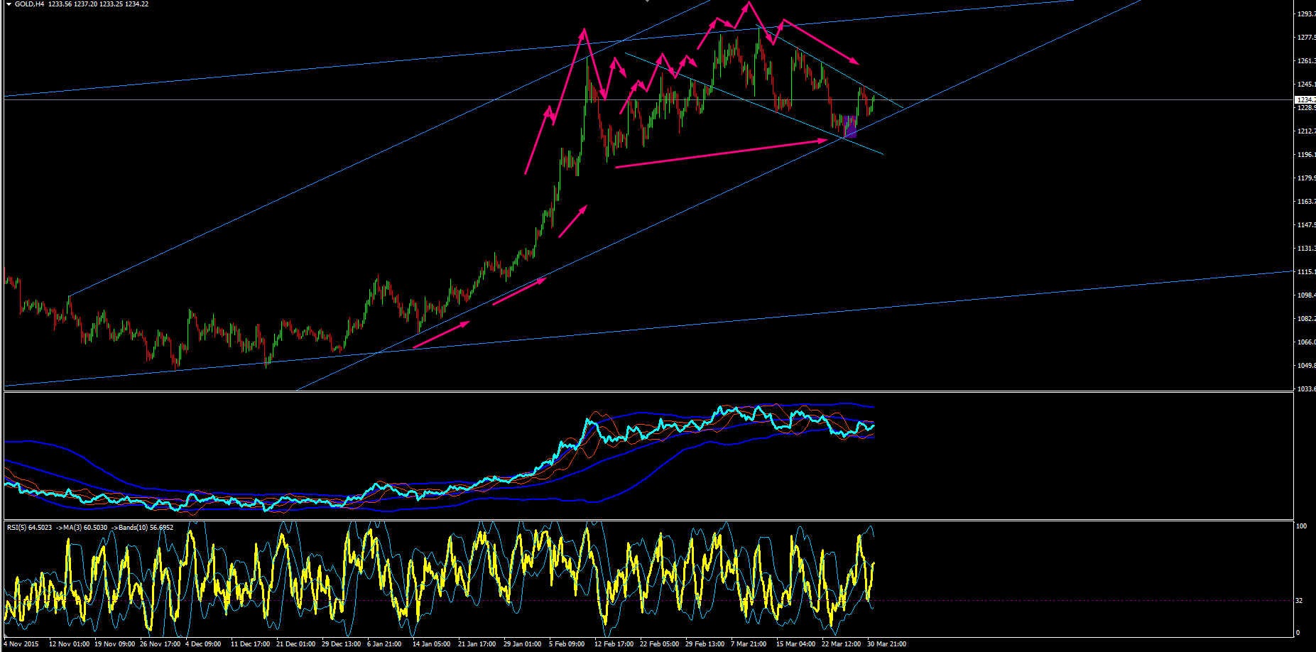Click the "30 Mar 21:00" time label

(x=886, y=644)
